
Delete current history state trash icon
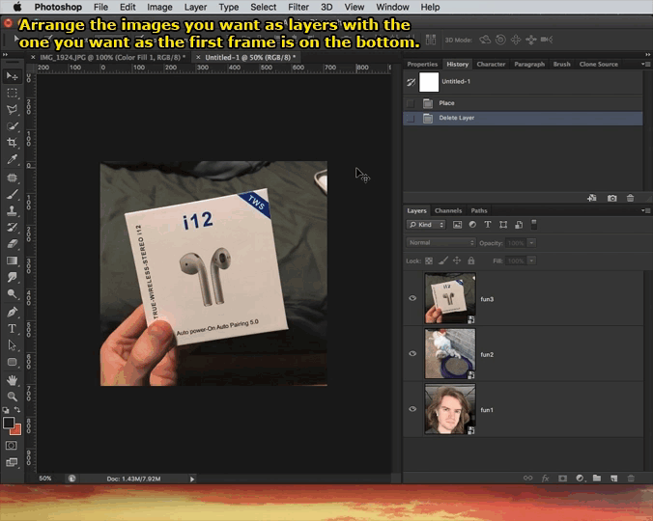coord(630,199)
